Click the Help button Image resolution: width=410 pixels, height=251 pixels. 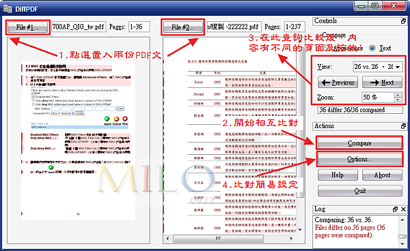click(338, 175)
